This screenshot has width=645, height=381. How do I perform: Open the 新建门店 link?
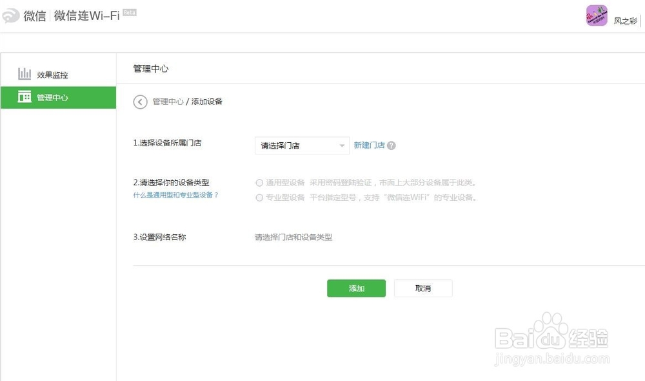click(x=370, y=145)
